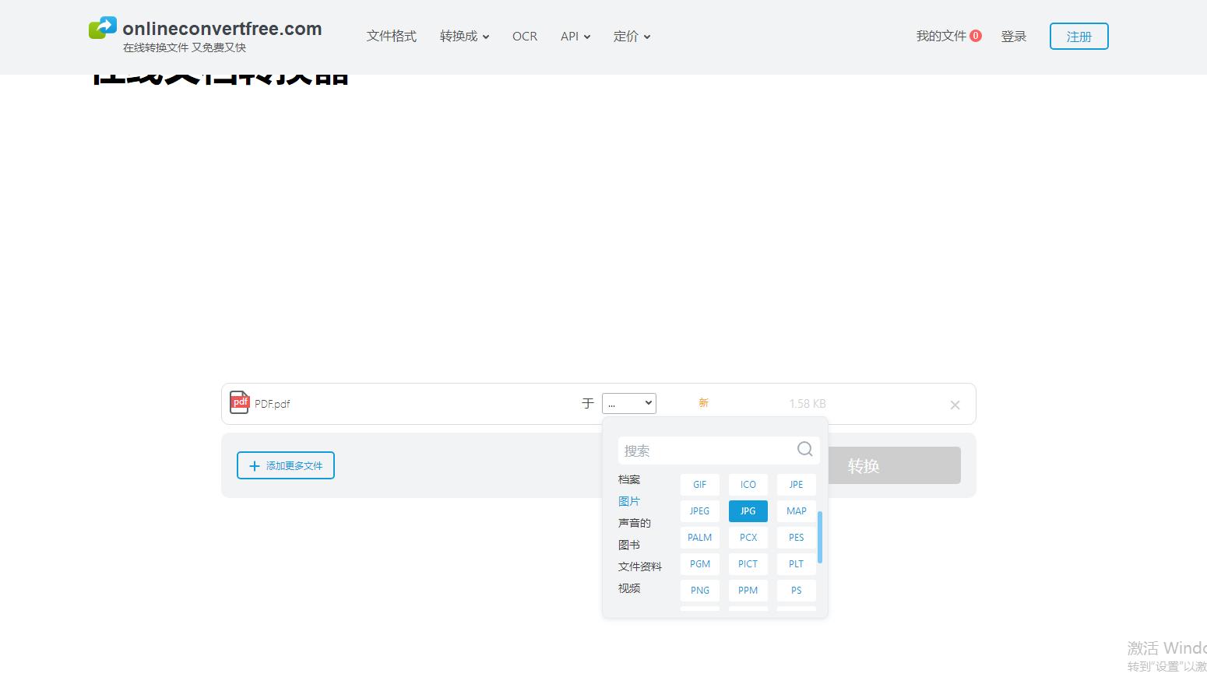Image resolution: width=1207 pixels, height=677 pixels.
Task: Select PNG as output format
Action: 699,590
